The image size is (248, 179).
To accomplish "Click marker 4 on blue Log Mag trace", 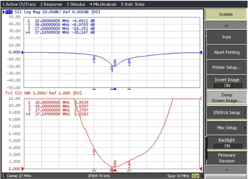I will 115,63.
